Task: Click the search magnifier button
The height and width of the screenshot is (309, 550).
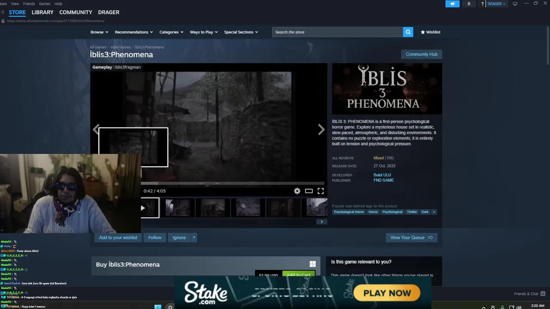Action: pyautogui.click(x=408, y=32)
